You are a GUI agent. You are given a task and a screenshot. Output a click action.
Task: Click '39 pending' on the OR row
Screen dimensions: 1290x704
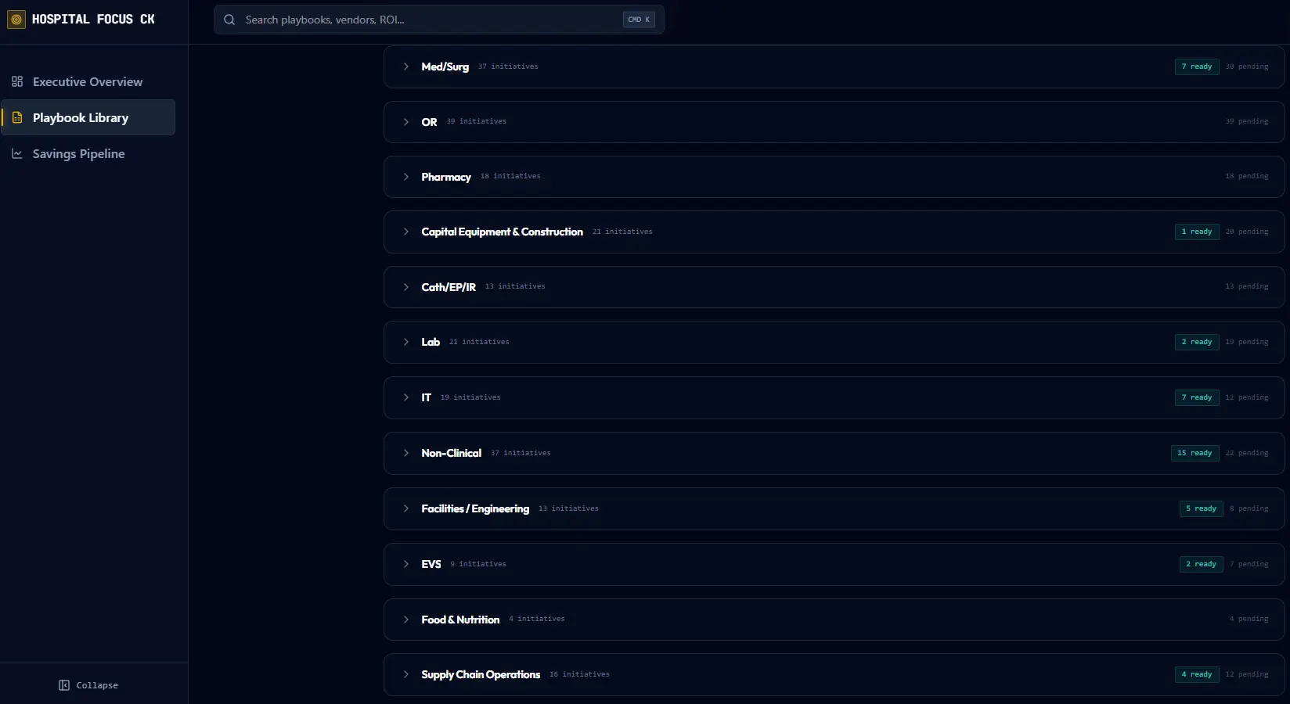(x=1247, y=121)
